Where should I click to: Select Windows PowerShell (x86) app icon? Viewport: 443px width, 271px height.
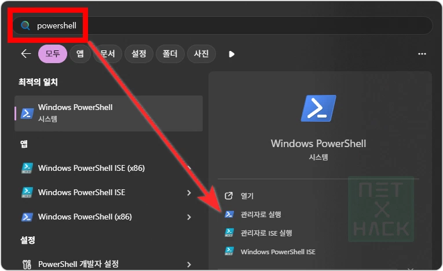pyautogui.click(x=27, y=217)
